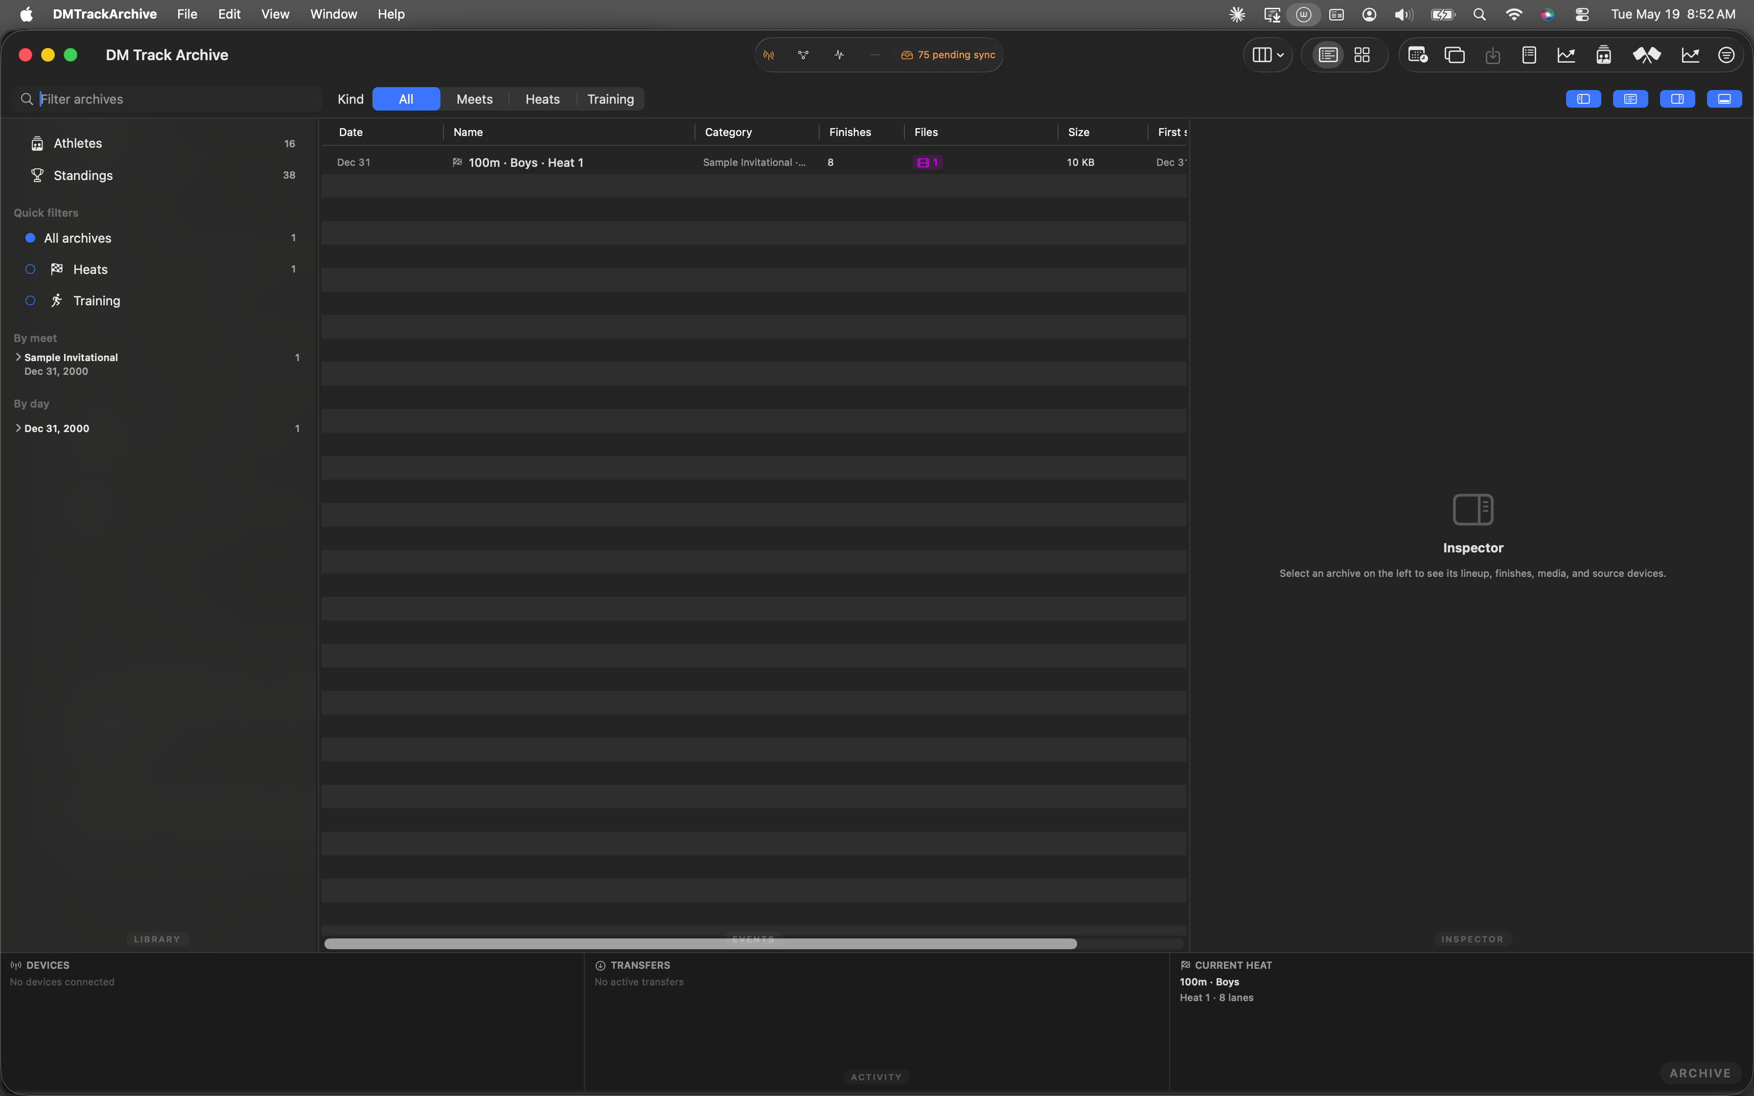Screen dimensions: 1754x1096
Task: Click the network nodes status icon
Action: (x=803, y=55)
